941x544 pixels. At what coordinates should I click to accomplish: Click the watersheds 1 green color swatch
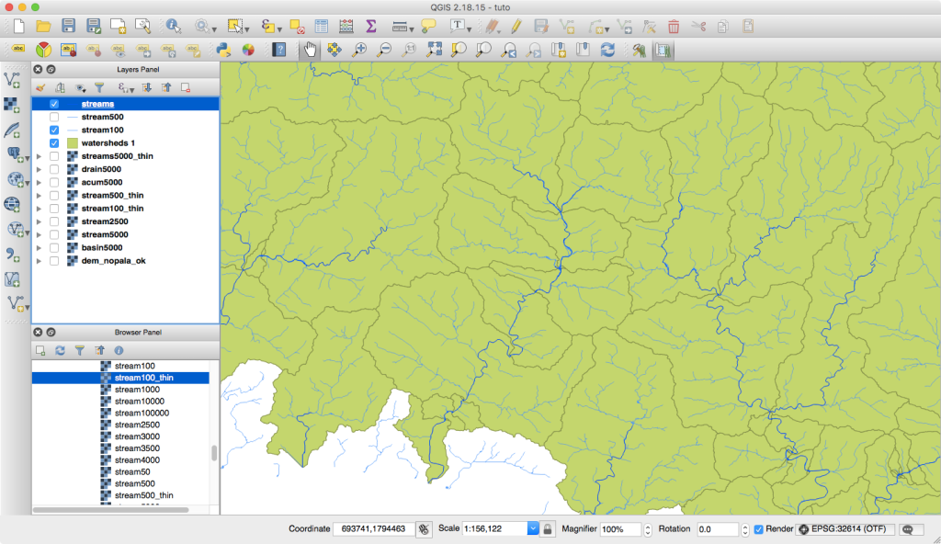[x=72, y=143]
